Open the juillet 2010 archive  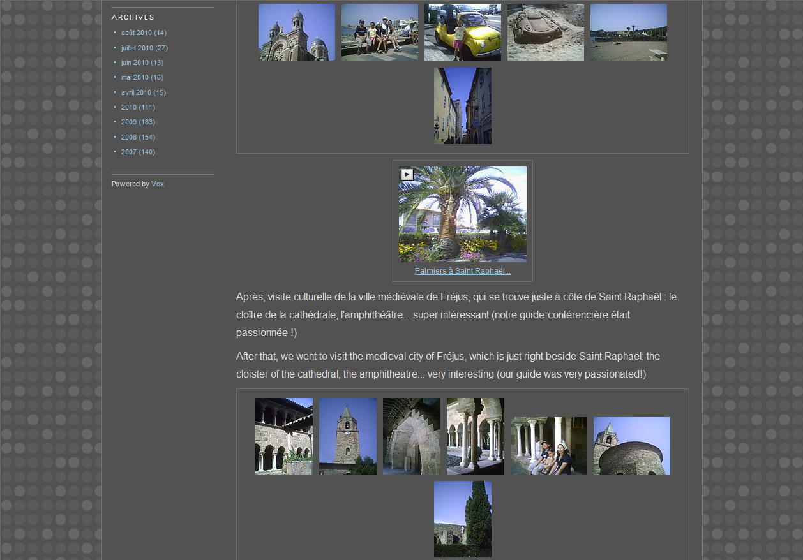137,48
